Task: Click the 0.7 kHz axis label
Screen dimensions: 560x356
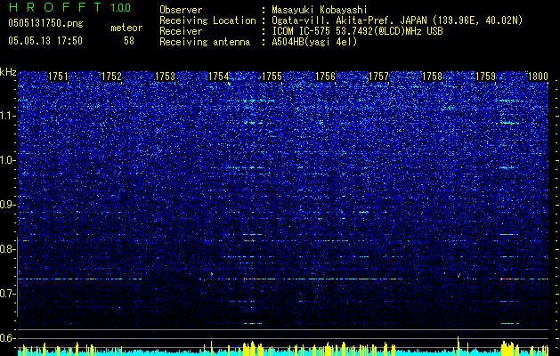Action: (8, 294)
